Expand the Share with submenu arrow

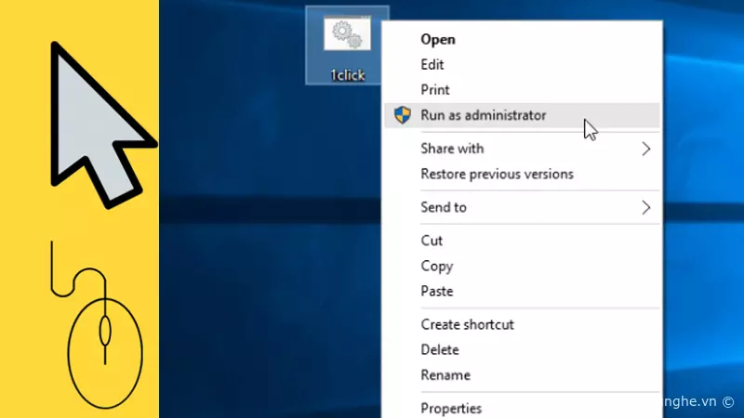point(645,149)
